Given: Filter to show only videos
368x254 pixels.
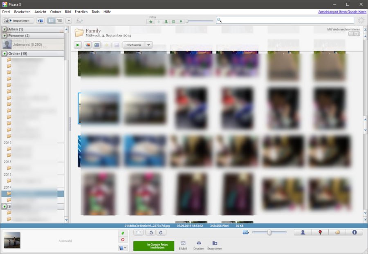Looking at the screenshot, I should [x=173, y=22].
